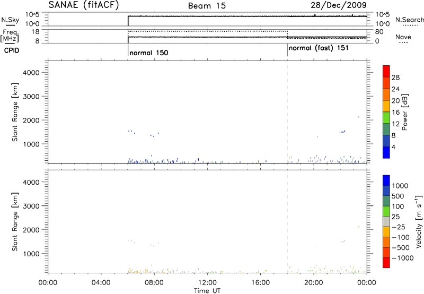This screenshot has width=424, height=294.
Task: Click the Nave legend label
Action: click(403, 37)
